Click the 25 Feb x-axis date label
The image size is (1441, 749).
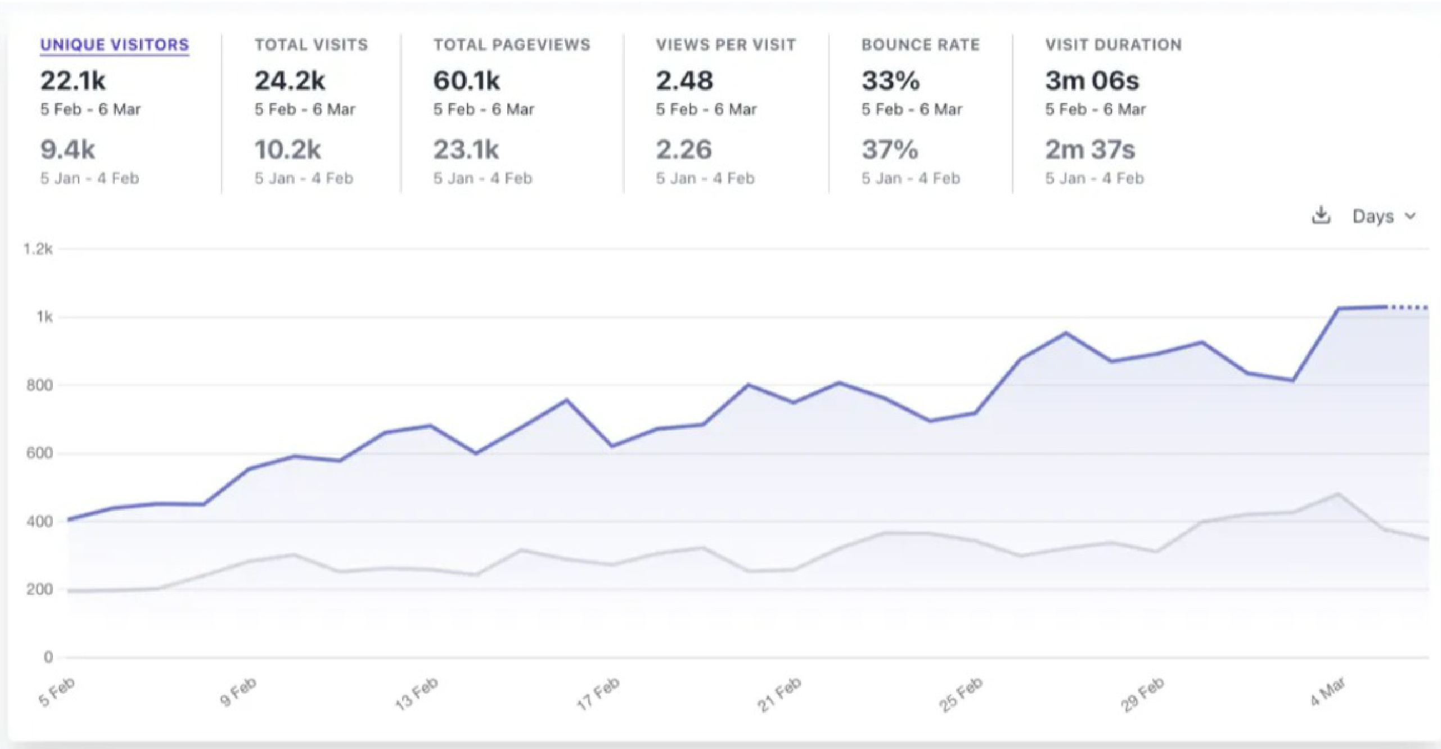[961, 694]
